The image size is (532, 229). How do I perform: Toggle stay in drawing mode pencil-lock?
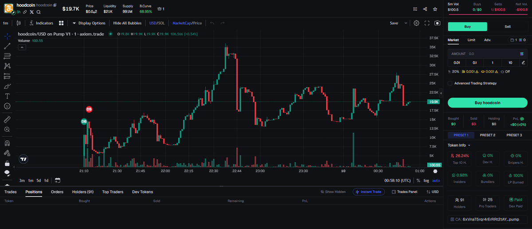coord(7,153)
